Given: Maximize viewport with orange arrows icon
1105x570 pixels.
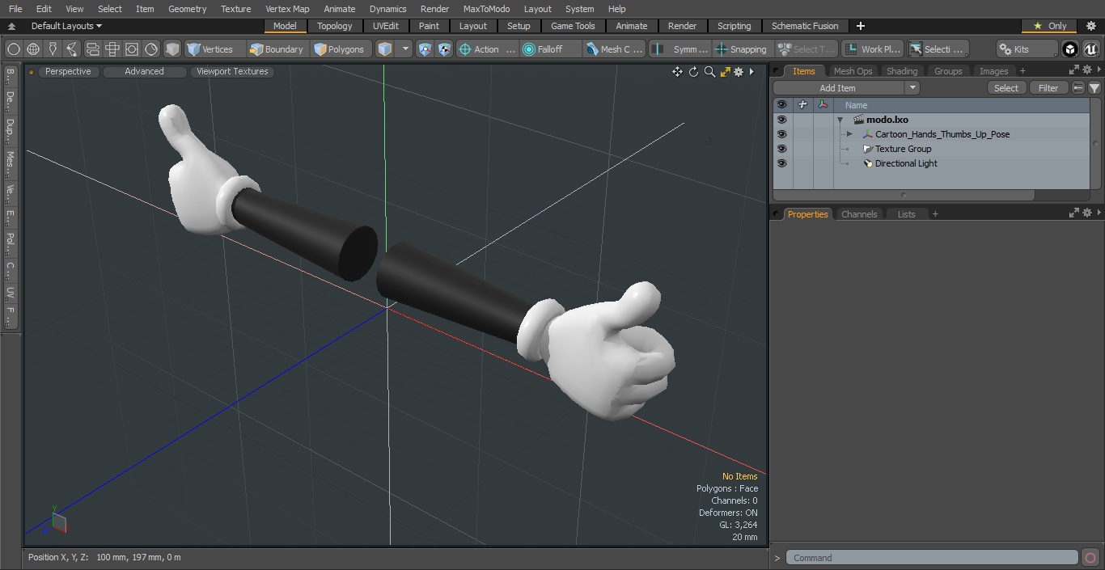Looking at the screenshot, I should click(726, 72).
